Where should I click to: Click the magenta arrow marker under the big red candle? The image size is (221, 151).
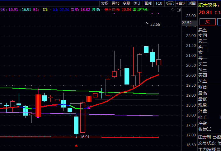[38, 117]
